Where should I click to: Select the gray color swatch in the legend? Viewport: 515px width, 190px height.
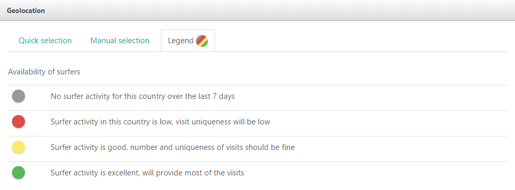(x=18, y=96)
